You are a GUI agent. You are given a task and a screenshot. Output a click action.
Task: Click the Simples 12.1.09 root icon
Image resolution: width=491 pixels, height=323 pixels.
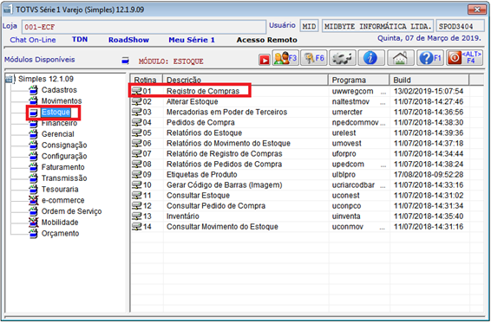click(x=10, y=79)
